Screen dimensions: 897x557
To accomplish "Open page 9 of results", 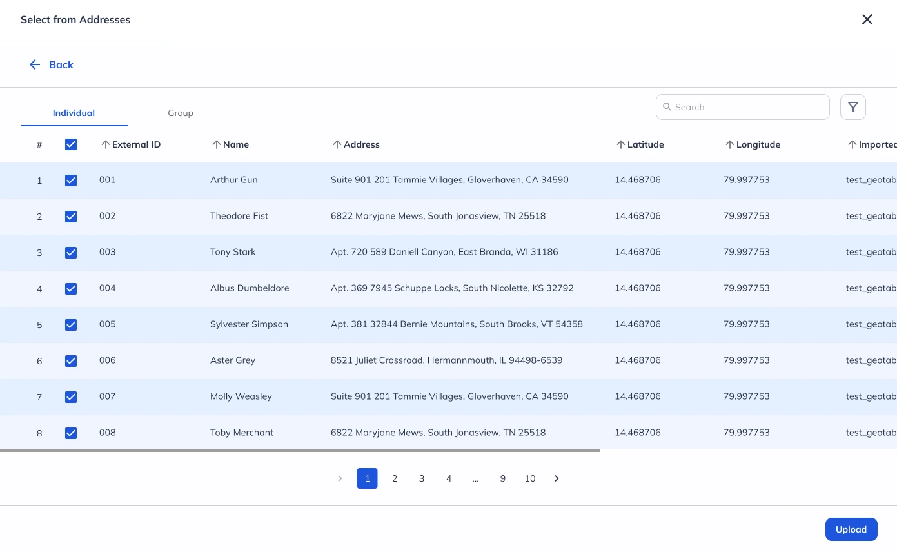I will click(503, 478).
